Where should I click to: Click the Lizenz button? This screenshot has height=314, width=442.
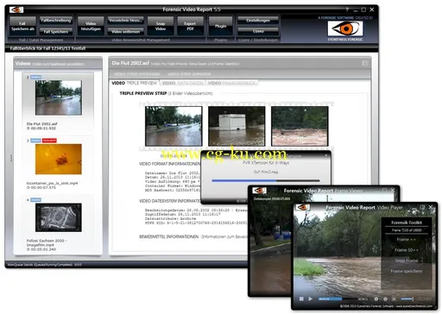(258, 31)
